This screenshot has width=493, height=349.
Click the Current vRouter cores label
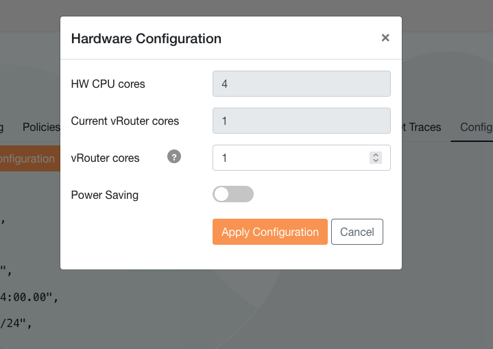pos(125,121)
